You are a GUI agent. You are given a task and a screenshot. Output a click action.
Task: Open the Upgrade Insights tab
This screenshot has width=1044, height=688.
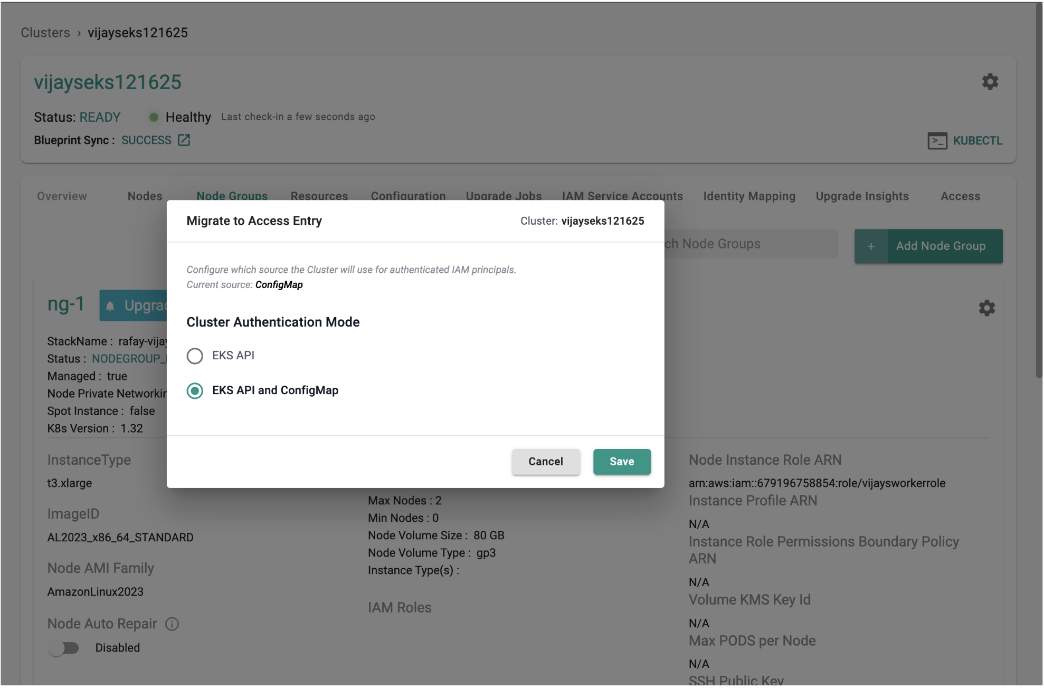(x=861, y=196)
